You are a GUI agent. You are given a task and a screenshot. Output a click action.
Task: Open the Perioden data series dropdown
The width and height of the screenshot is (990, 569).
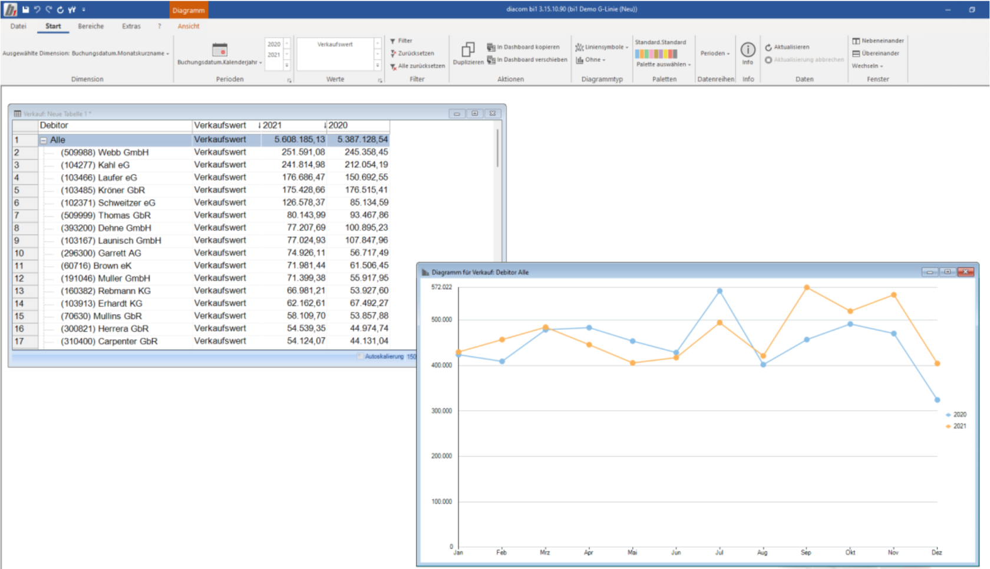(715, 54)
